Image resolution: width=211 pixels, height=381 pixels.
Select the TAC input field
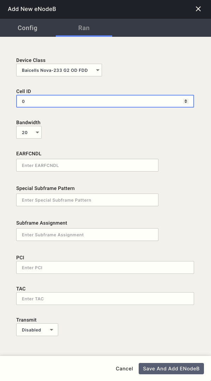(x=105, y=299)
